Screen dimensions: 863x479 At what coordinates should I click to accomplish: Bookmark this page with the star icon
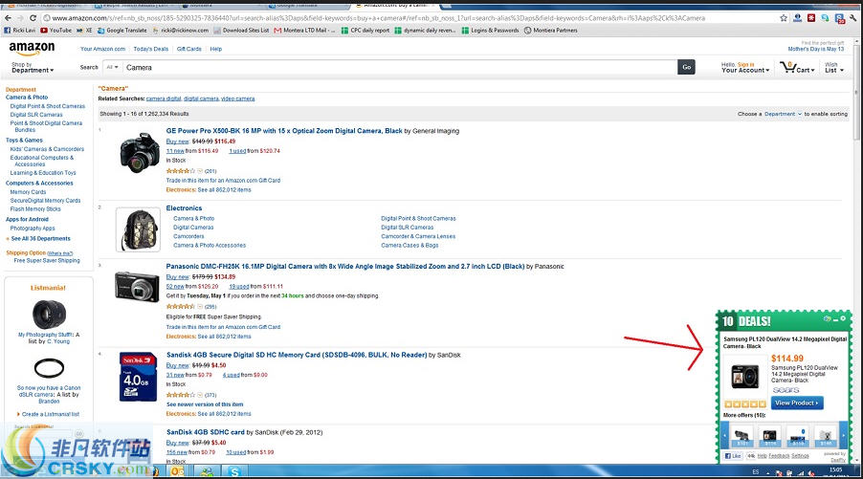[785, 17]
